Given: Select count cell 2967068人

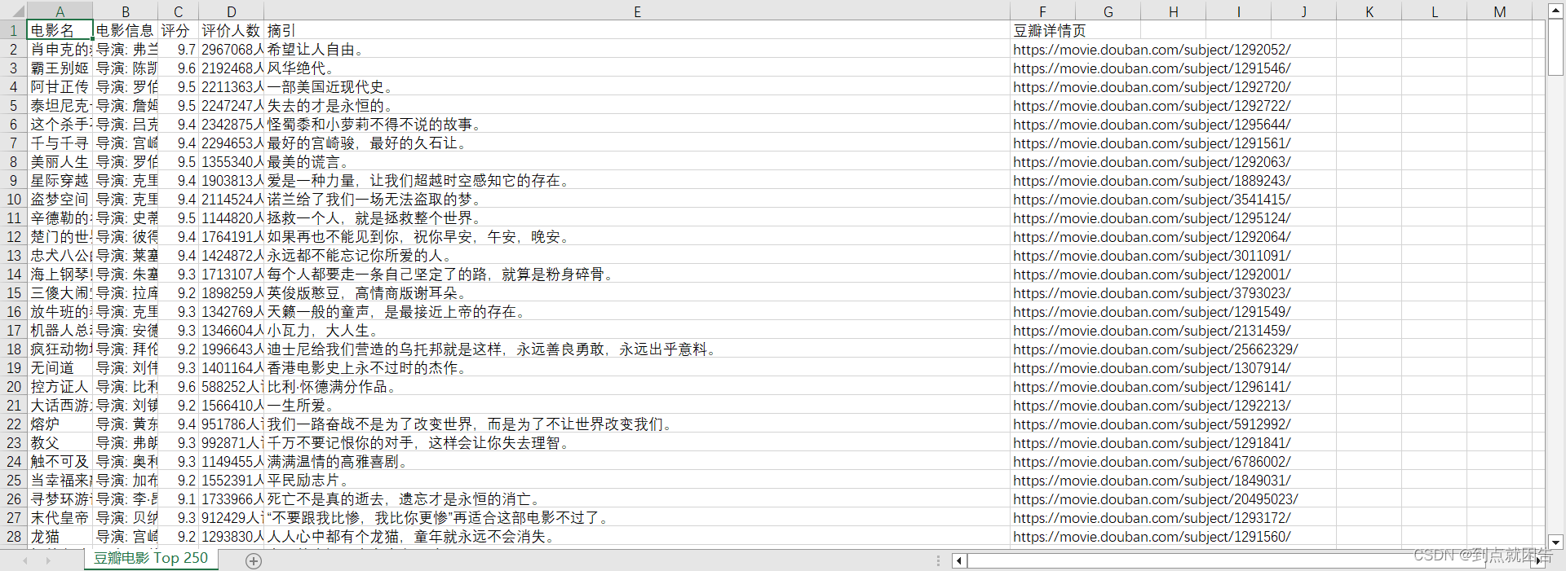Looking at the screenshot, I should pyautogui.click(x=231, y=50).
